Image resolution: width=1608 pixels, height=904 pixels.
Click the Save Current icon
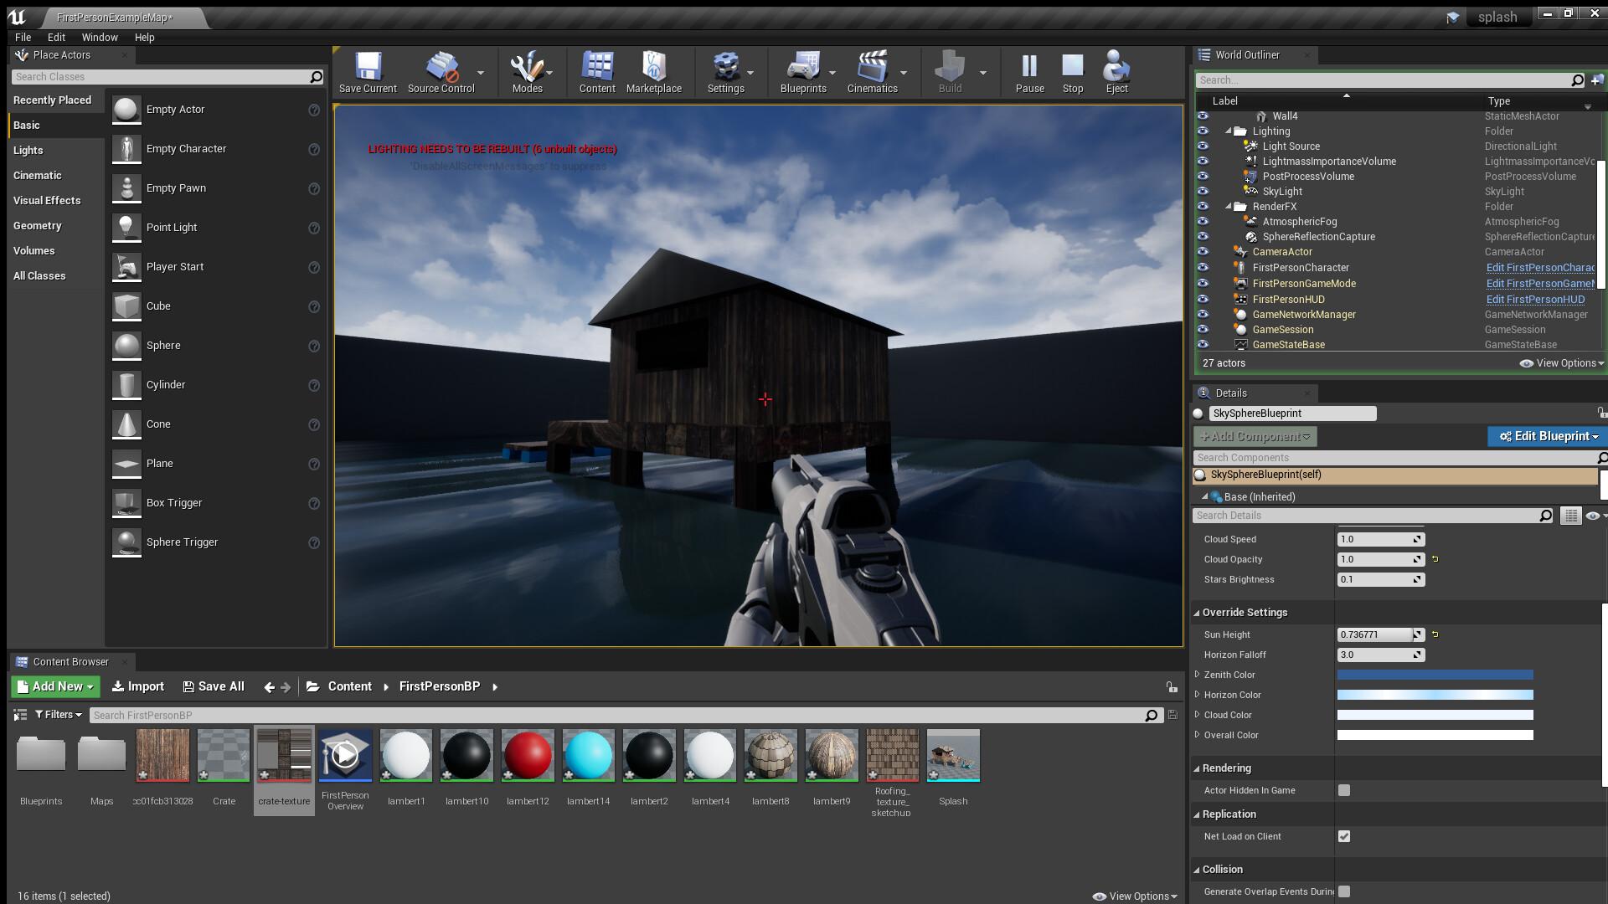point(367,67)
